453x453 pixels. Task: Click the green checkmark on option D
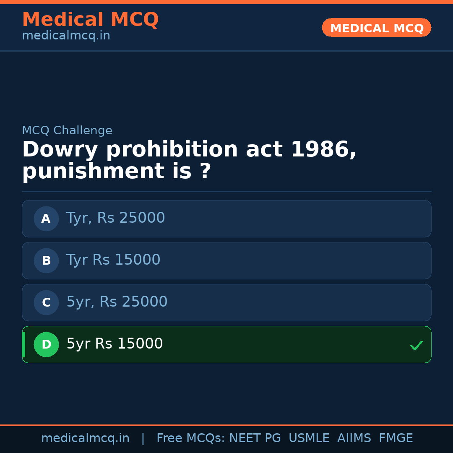[417, 345]
